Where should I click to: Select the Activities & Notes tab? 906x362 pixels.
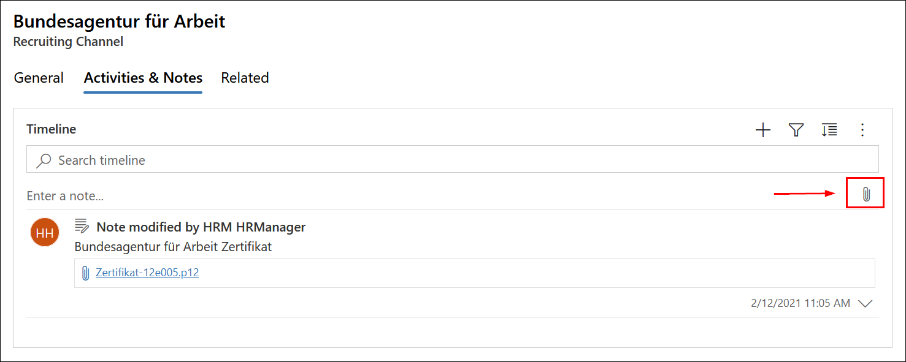(x=143, y=78)
